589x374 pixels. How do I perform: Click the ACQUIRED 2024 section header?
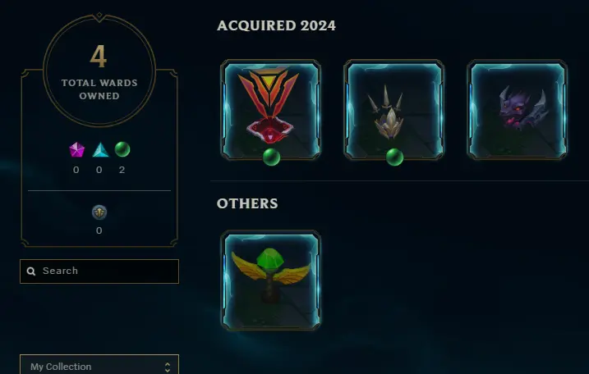[x=276, y=25]
